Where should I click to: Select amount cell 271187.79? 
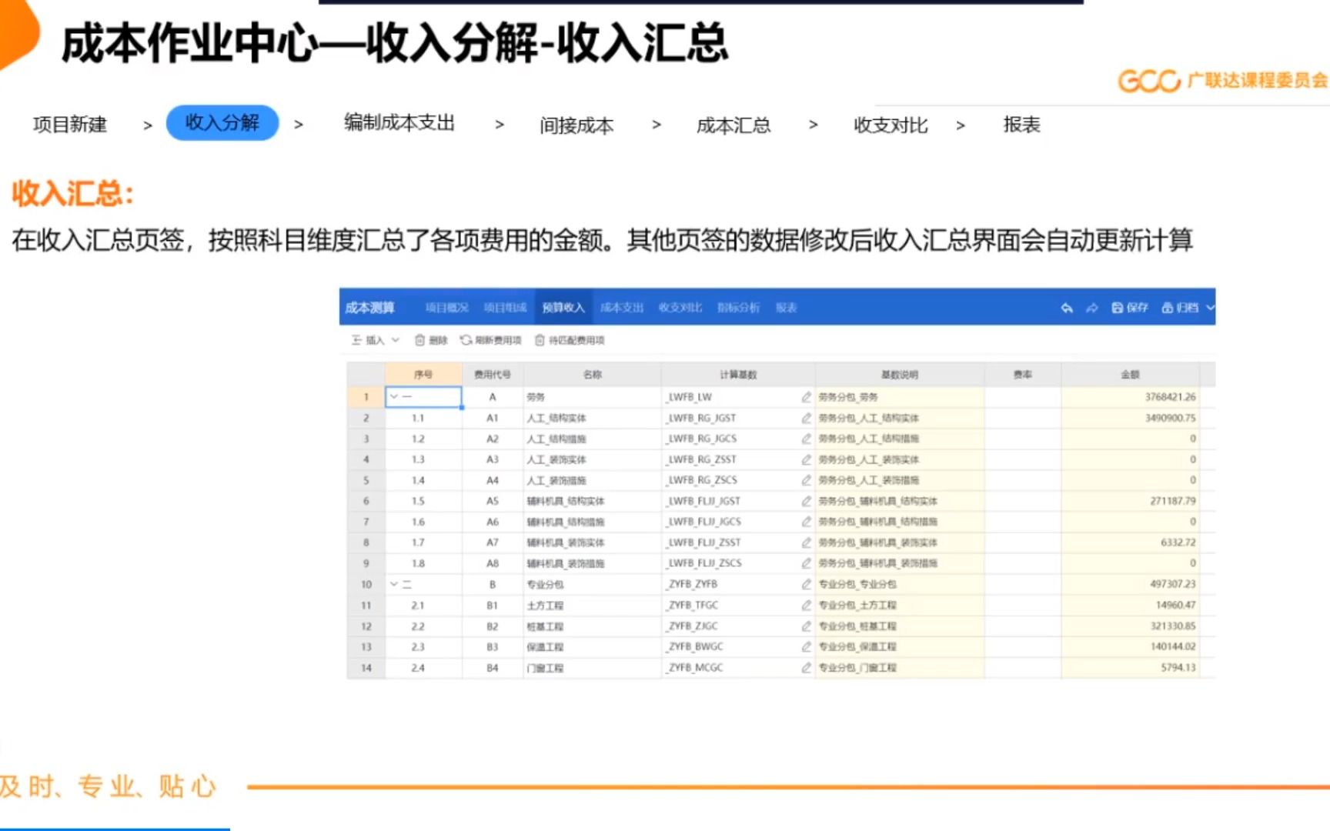(x=1130, y=501)
